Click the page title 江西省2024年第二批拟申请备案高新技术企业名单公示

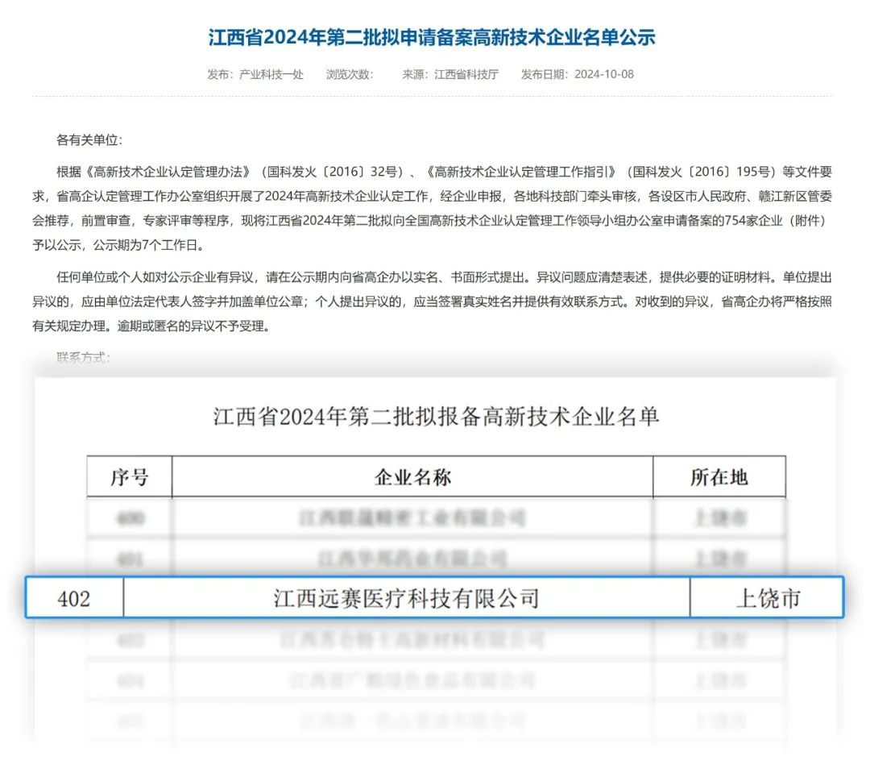tap(432, 37)
